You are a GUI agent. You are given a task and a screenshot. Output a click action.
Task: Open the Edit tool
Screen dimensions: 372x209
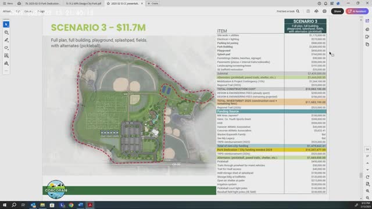point(18,12)
